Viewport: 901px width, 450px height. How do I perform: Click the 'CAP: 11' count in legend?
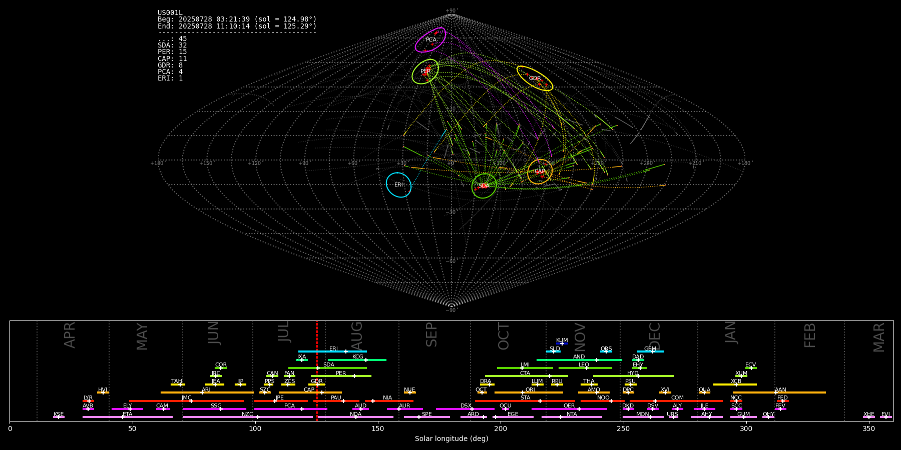(x=172, y=59)
